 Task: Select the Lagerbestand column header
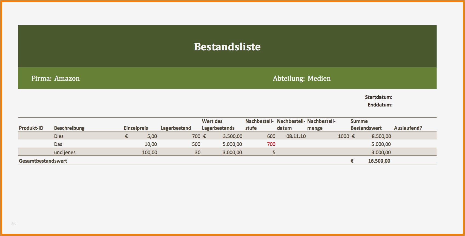point(176,128)
